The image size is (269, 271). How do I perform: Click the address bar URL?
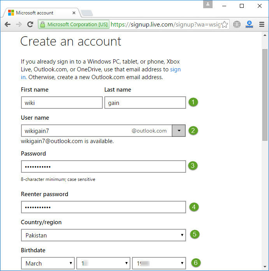[x=165, y=24]
